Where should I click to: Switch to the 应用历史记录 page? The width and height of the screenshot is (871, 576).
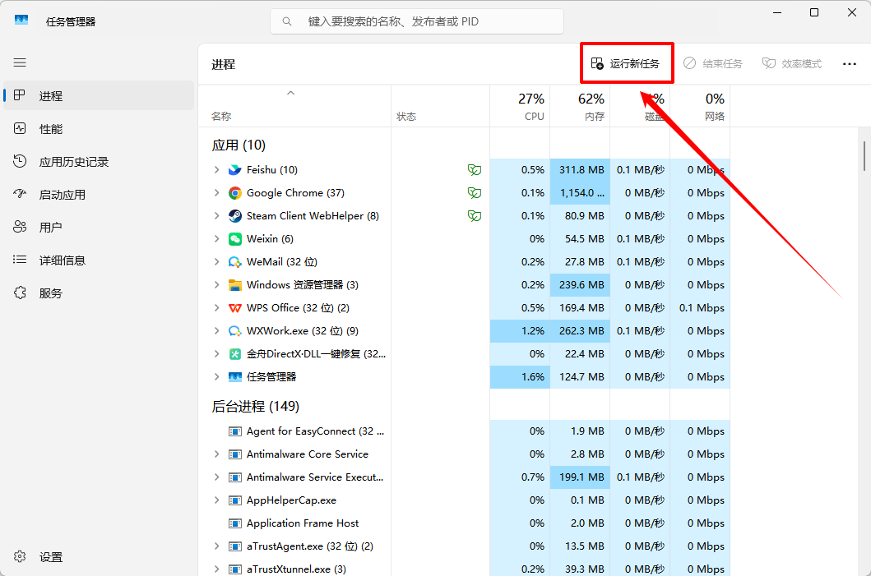[99, 162]
